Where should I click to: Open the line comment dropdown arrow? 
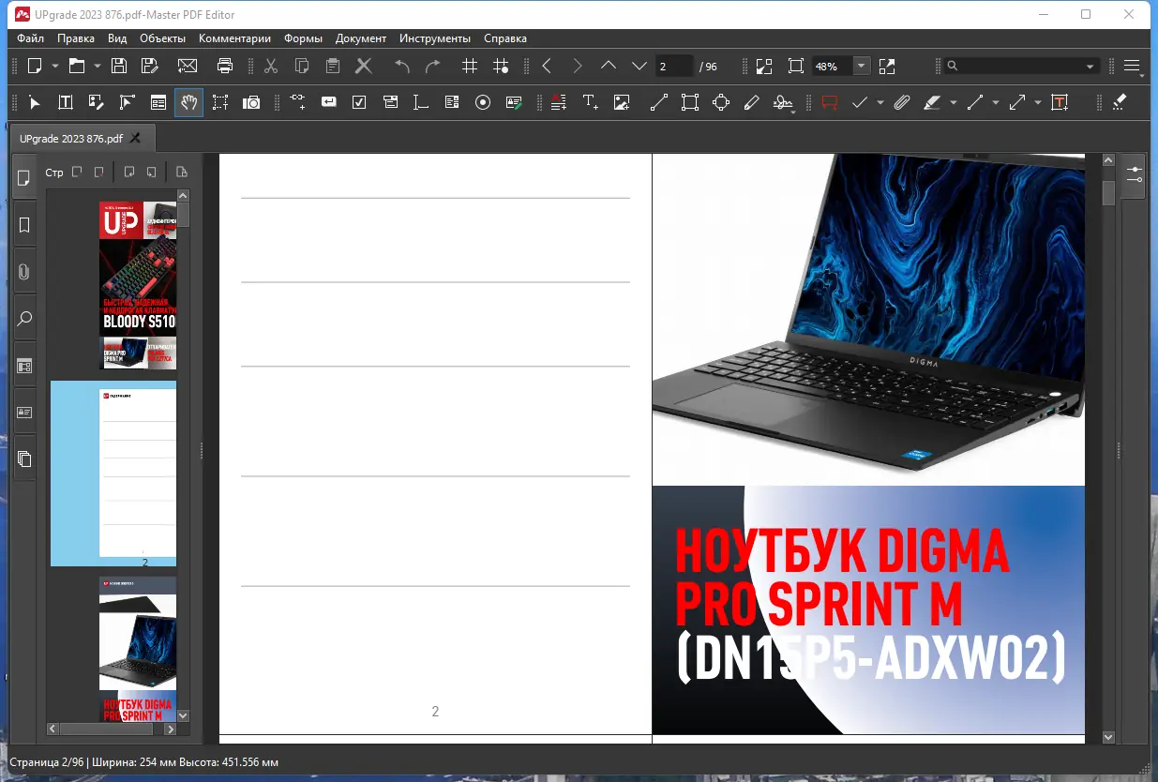click(996, 103)
